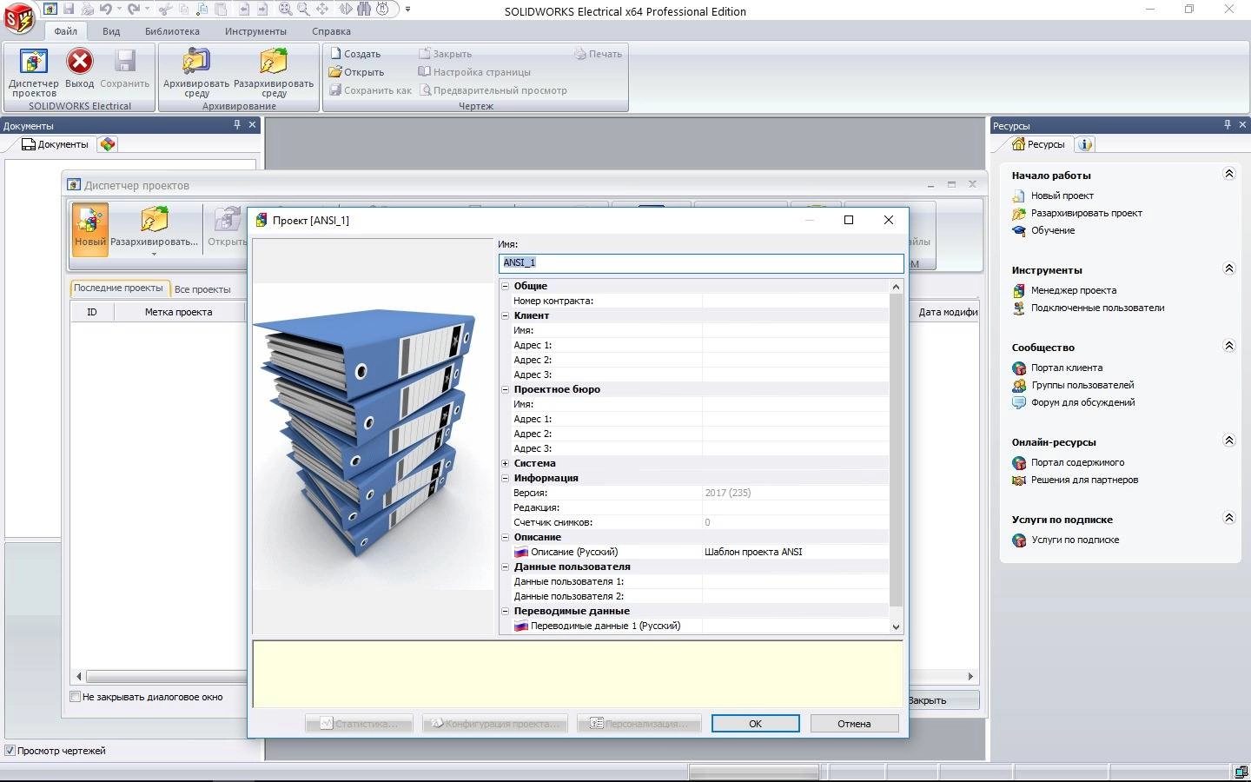Click the blue binders project image

click(x=371, y=434)
